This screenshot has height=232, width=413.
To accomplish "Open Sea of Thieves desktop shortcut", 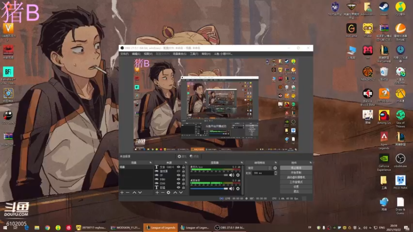I will [x=401, y=119].
